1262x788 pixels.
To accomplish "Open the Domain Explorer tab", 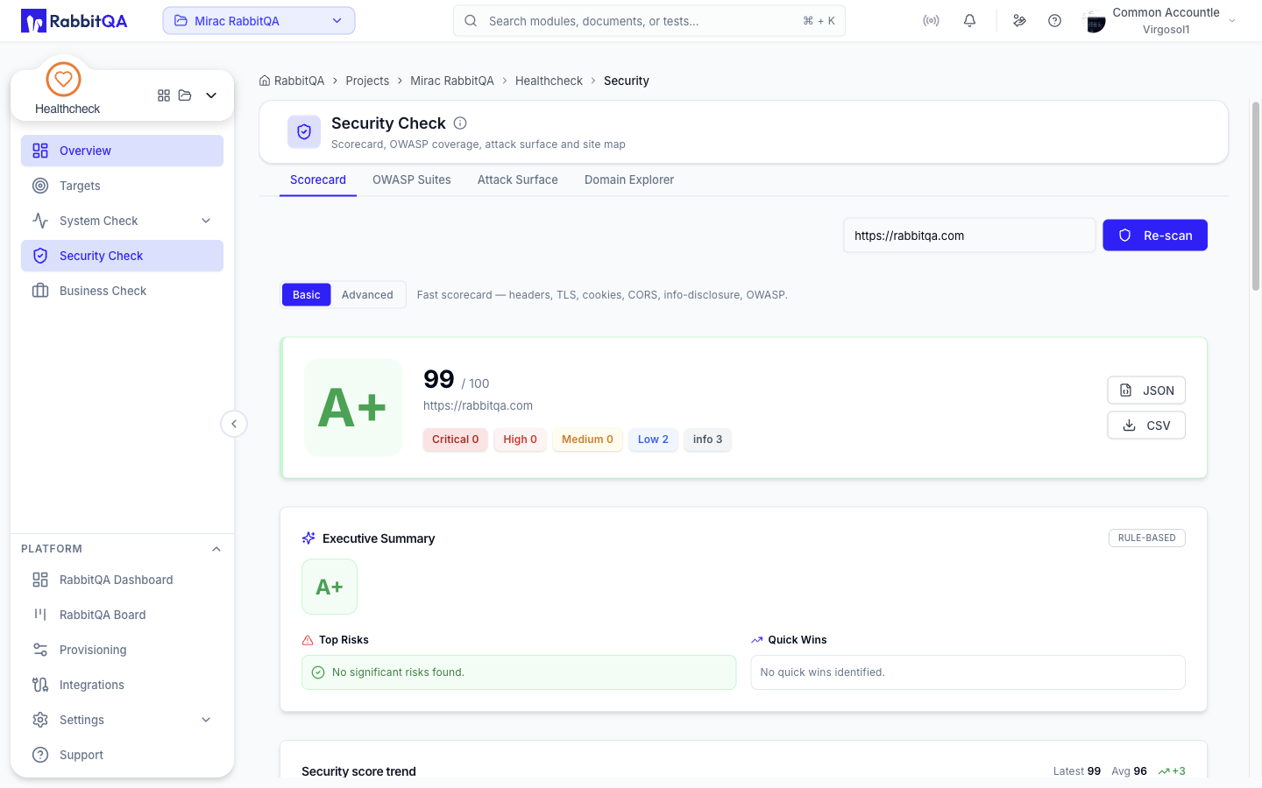I will click(x=629, y=179).
